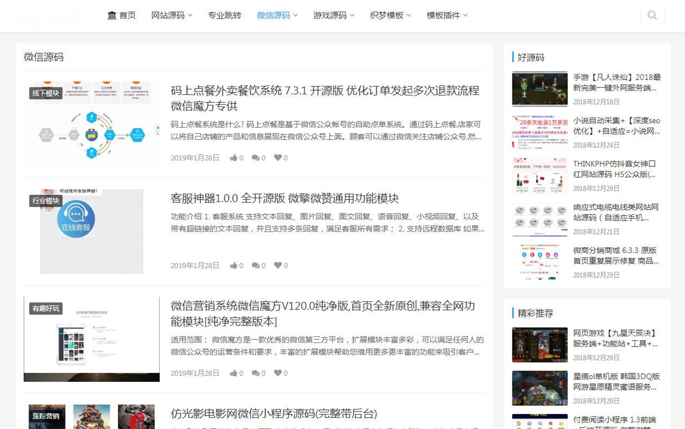The image size is (685, 429).
Task: Expand the 游戏源码 dropdown arrow
Action: click(x=352, y=16)
